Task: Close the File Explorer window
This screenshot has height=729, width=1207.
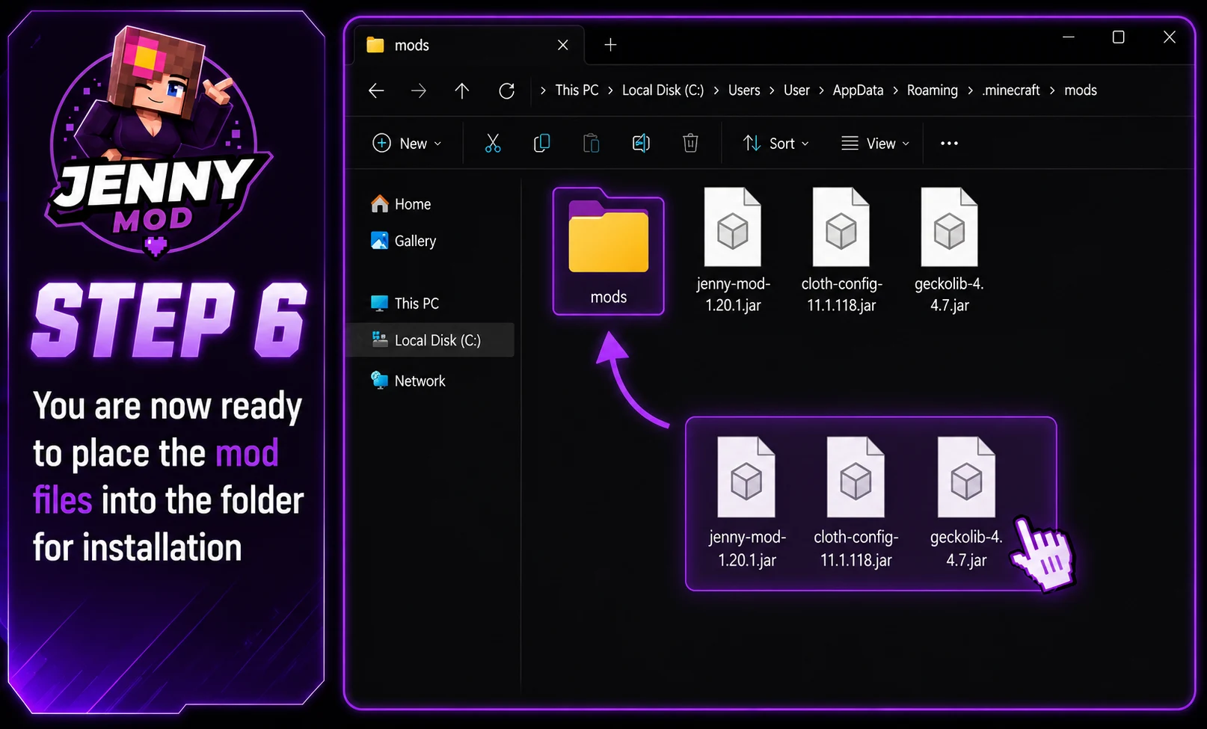Action: (x=1170, y=37)
